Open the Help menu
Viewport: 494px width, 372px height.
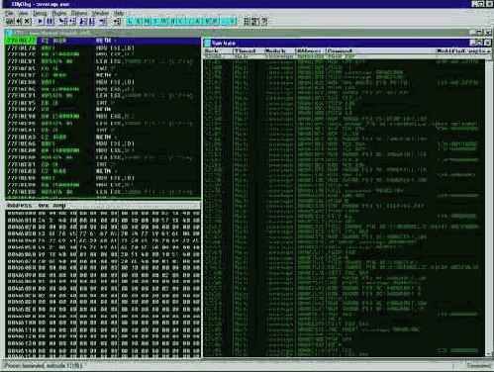pyautogui.click(x=119, y=13)
